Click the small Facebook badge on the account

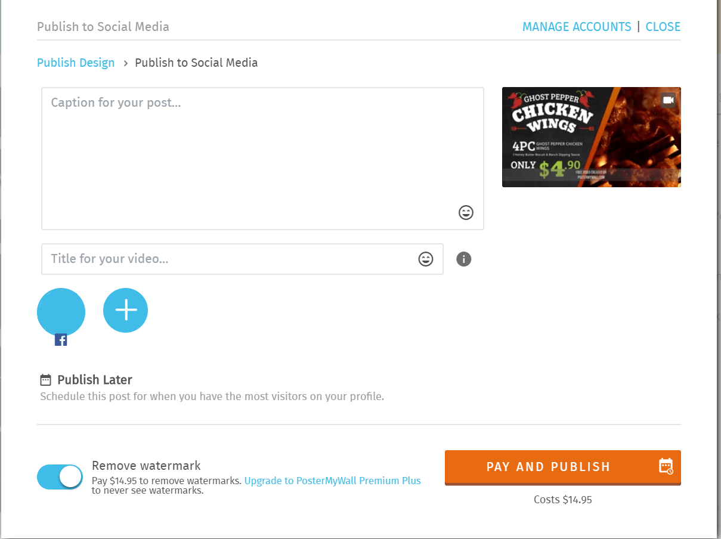pyautogui.click(x=60, y=339)
